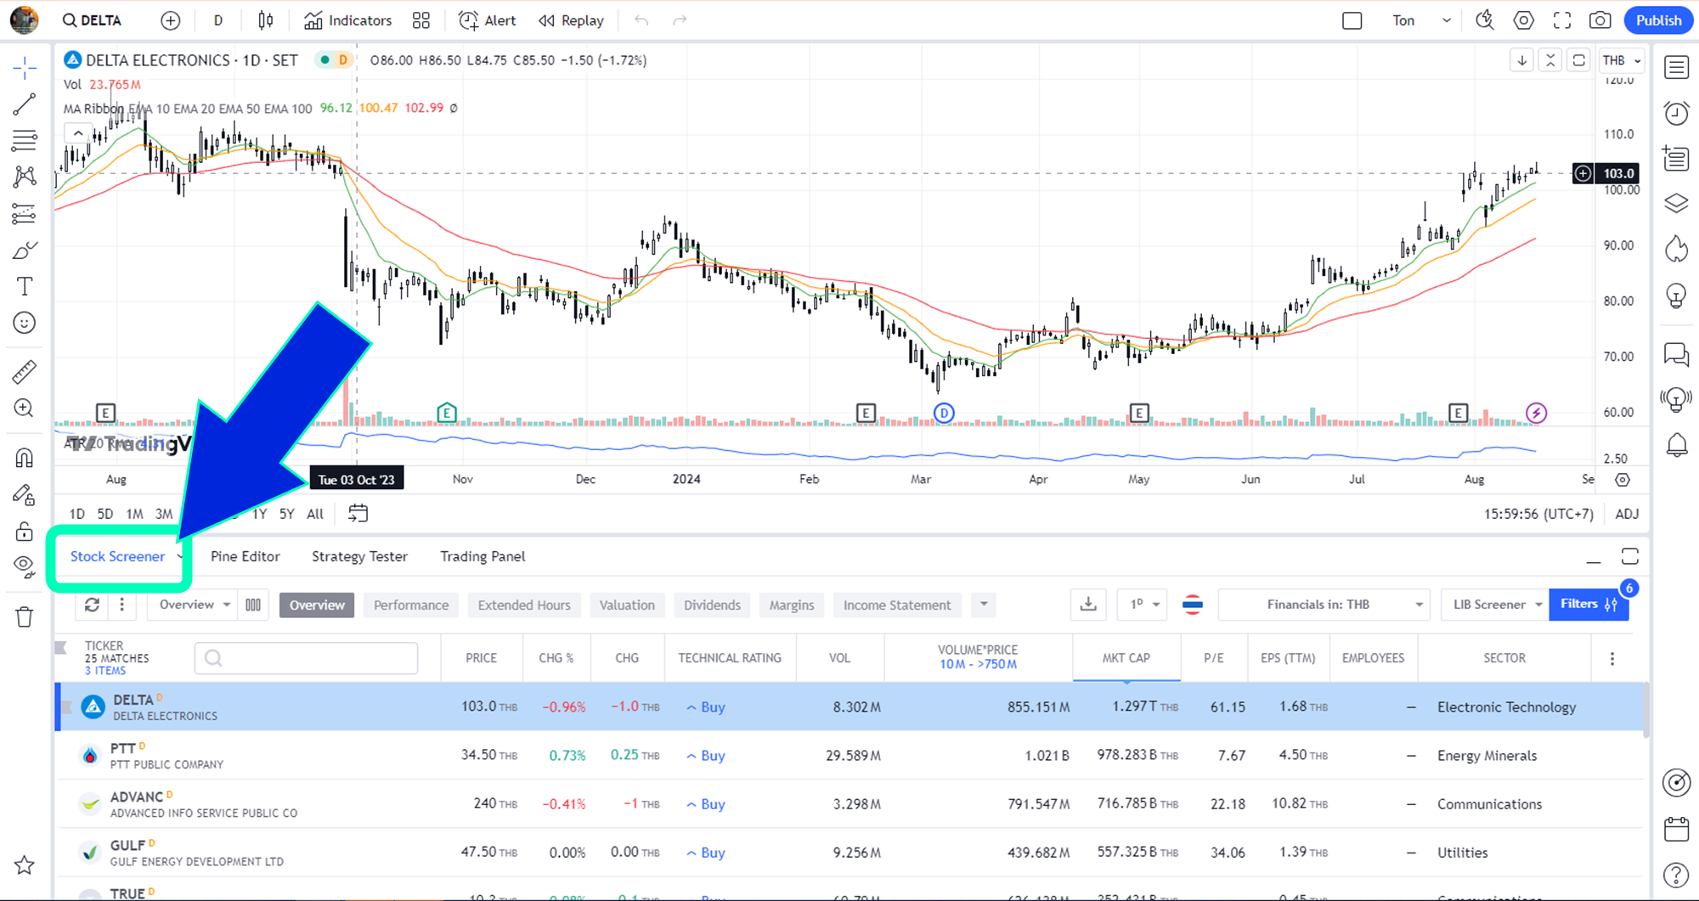
Task: Open the indicator templates grid icon
Action: 421,20
